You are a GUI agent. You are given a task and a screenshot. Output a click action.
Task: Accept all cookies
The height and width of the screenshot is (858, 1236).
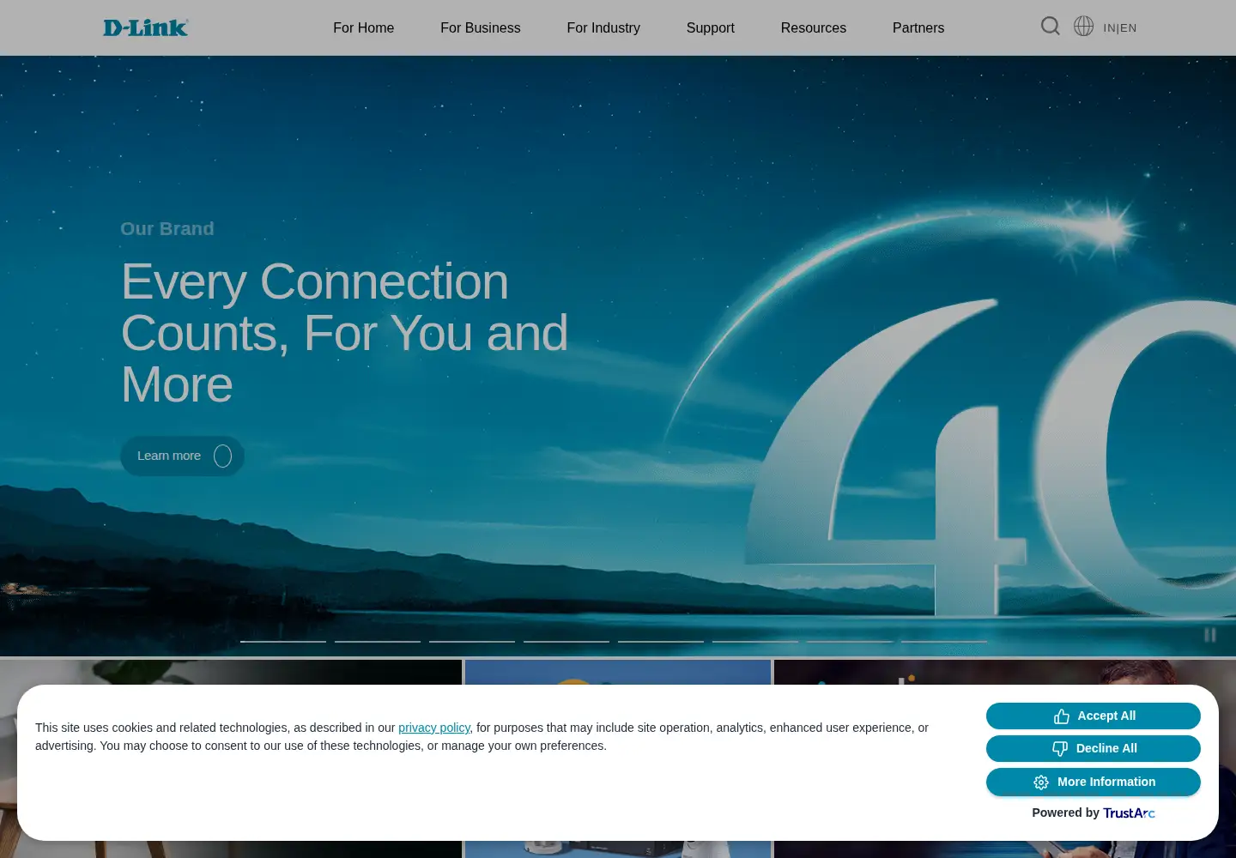pyautogui.click(x=1094, y=716)
